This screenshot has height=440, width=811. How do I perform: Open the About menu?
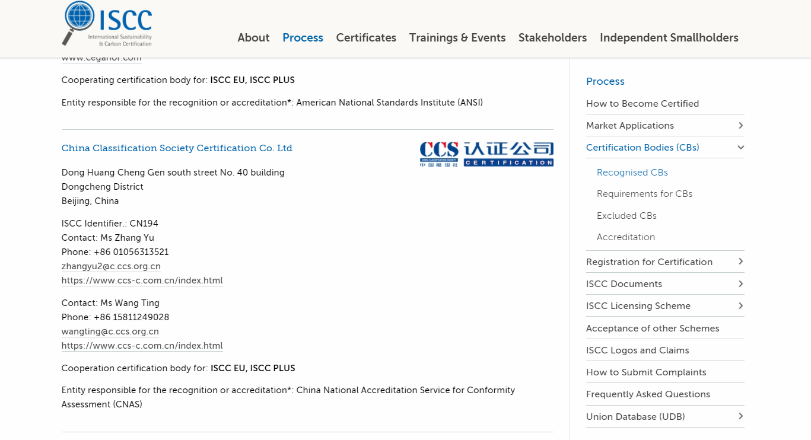pos(253,38)
